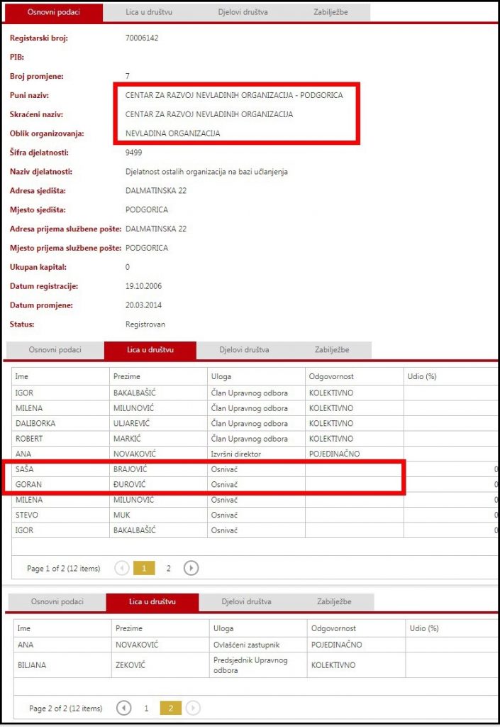Open Zabilježbe tab above BILJANA ZEKOVIĆ table
500x727 pixels.
(x=334, y=602)
